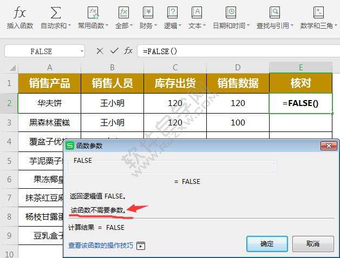Click the WPS S icon in dialog title
Viewport: 340px width, 258px height.
click(70, 145)
